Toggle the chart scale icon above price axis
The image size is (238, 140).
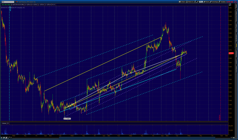click(x=230, y=5)
